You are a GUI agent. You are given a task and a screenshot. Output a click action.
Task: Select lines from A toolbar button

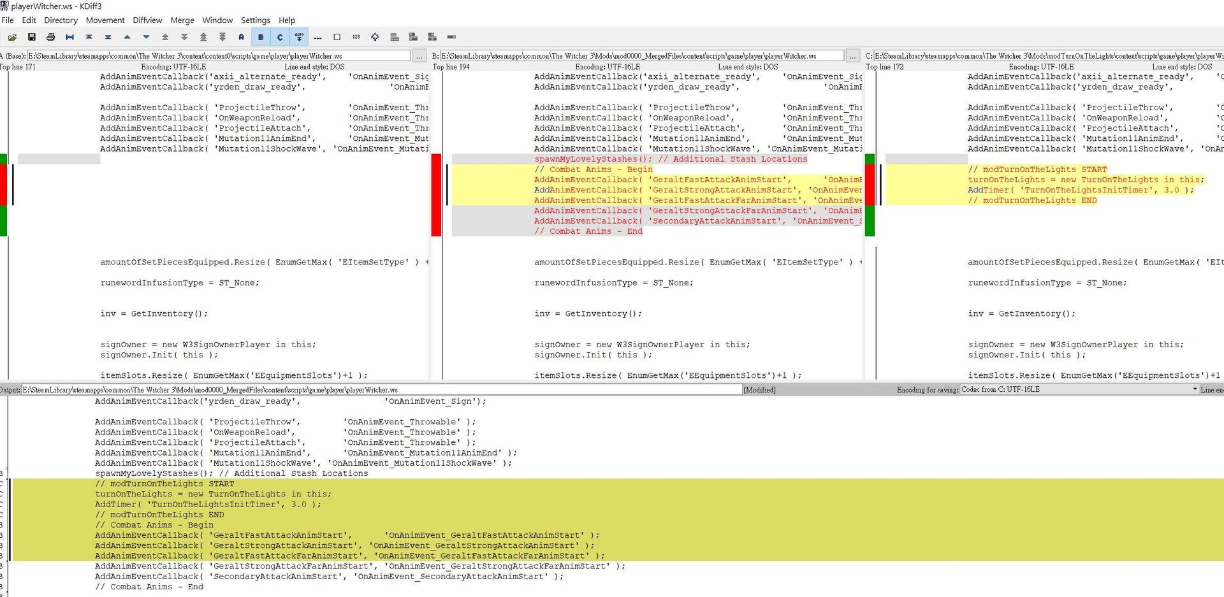[242, 37]
